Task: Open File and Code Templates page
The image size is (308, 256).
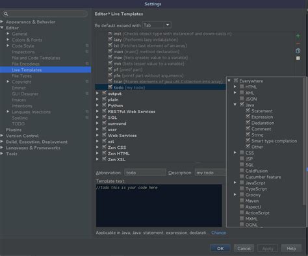Action: (x=36, y=58)
